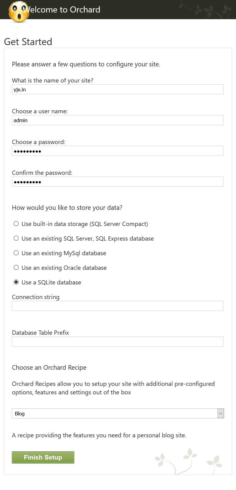Click the user name field with admin

point(118,120)
